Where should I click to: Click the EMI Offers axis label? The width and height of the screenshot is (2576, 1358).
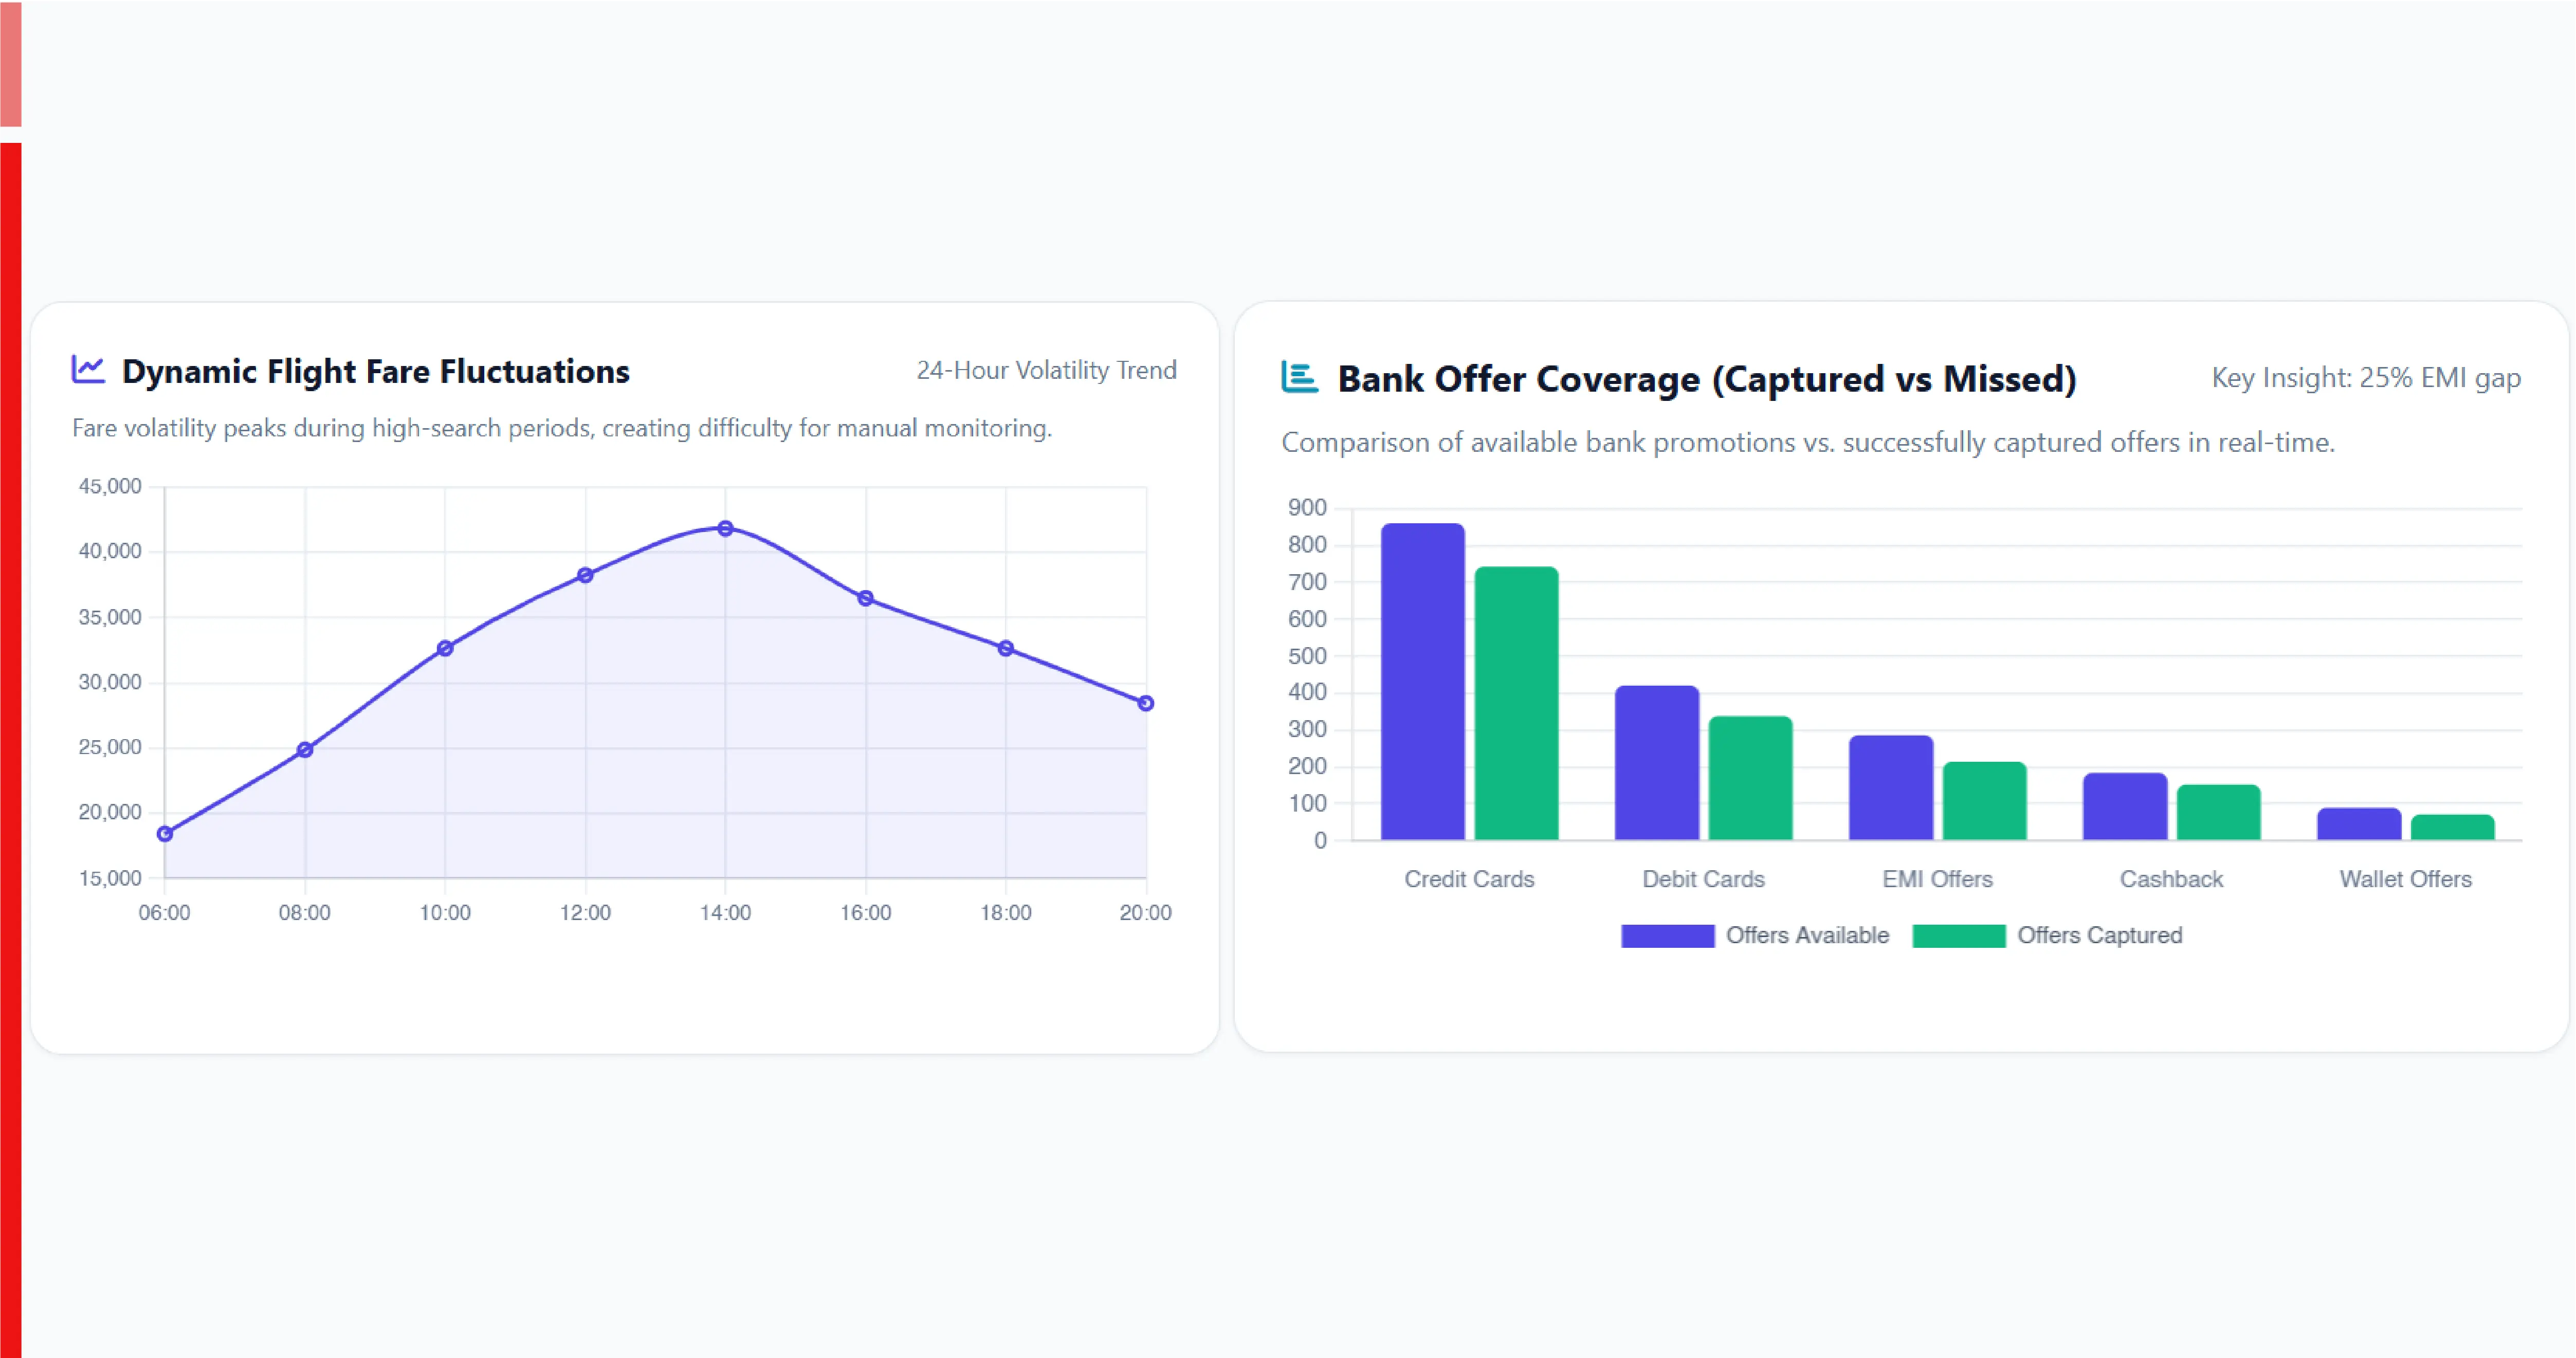click(1937, 879)
